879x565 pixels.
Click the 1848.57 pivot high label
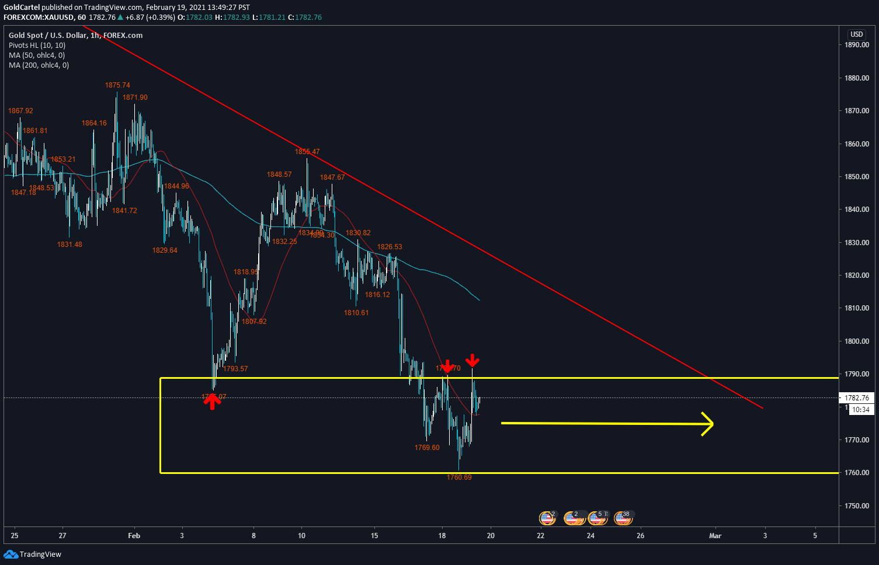point(279,175)
